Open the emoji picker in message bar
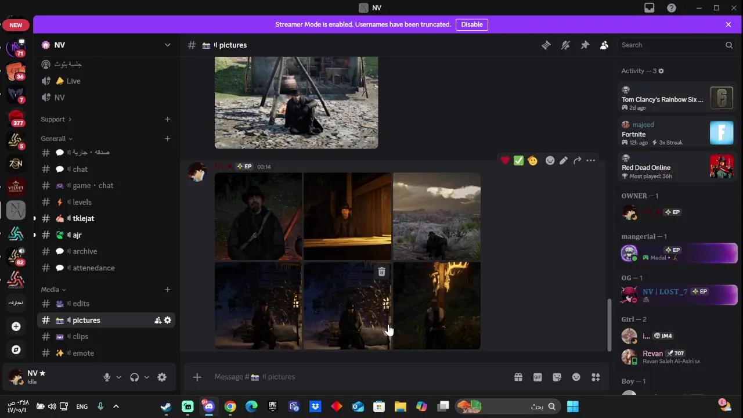 tap(576, 377)
